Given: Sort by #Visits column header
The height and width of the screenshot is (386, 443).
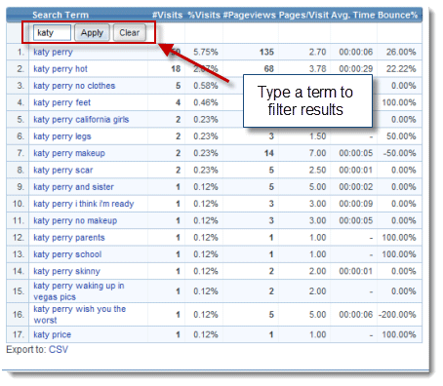Looking at the screenshot, I should click(x=167, y=15).
